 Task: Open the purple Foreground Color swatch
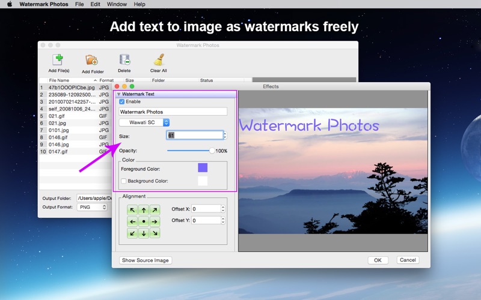203,168
